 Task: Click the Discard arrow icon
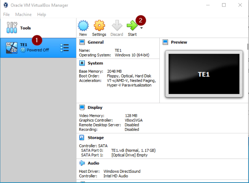tap(117, 26)
